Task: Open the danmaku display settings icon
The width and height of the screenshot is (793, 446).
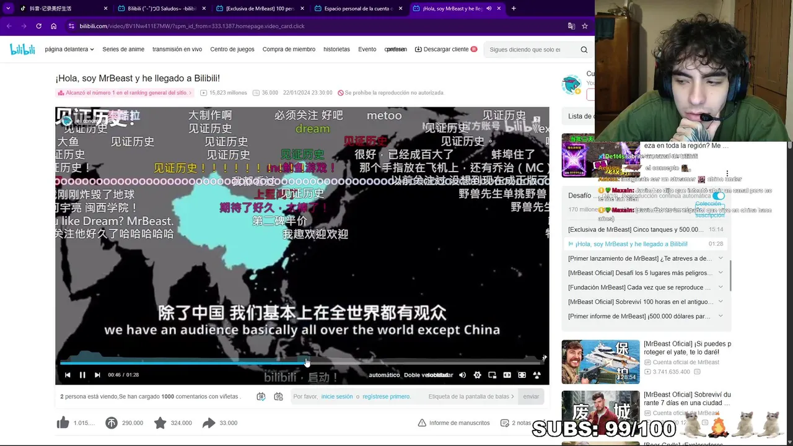Action: point(278,396)
